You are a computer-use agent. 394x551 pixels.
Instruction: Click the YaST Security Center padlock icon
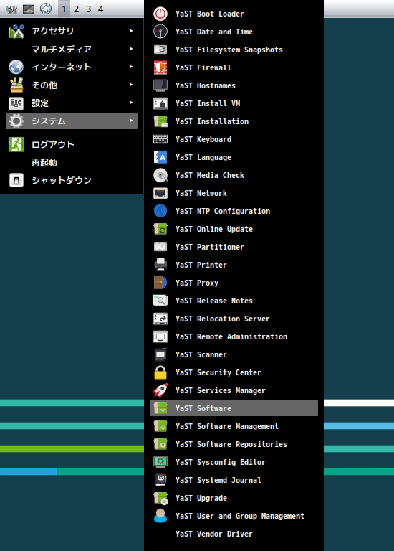pyautogui.click(x=160, y=372)
